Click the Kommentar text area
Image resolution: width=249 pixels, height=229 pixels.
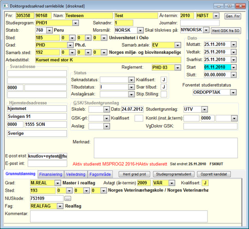pos(119,216)
